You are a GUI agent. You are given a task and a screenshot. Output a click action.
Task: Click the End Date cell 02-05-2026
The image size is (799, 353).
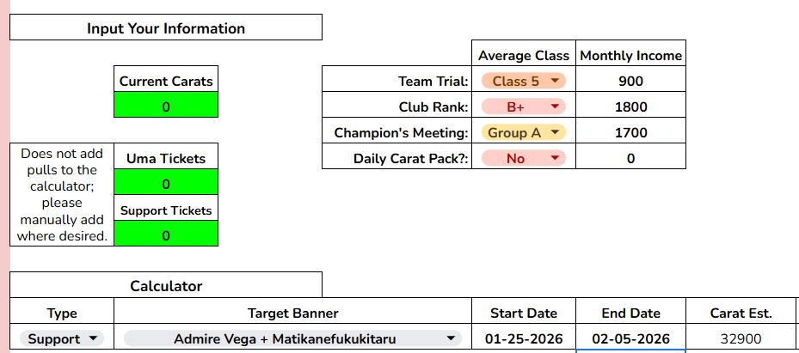pyautogui.click(x=630, y=338)
